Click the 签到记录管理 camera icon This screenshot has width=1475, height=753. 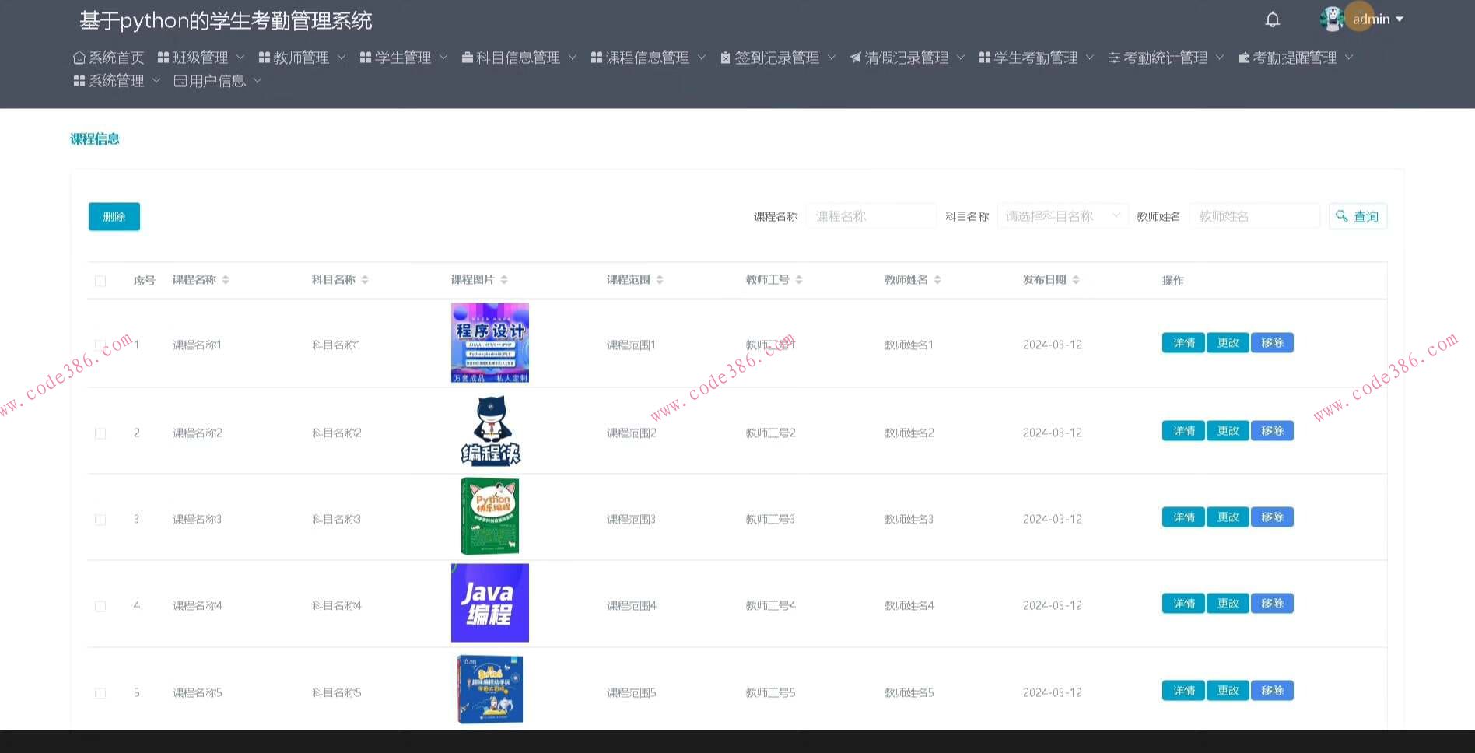pos(725,56)
